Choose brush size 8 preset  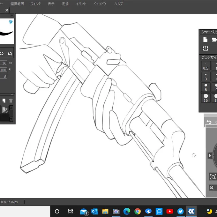(206, 87)
